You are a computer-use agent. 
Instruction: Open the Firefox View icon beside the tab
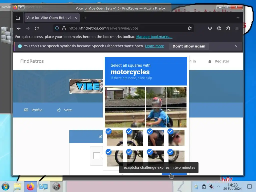click(x=18, y=18)
